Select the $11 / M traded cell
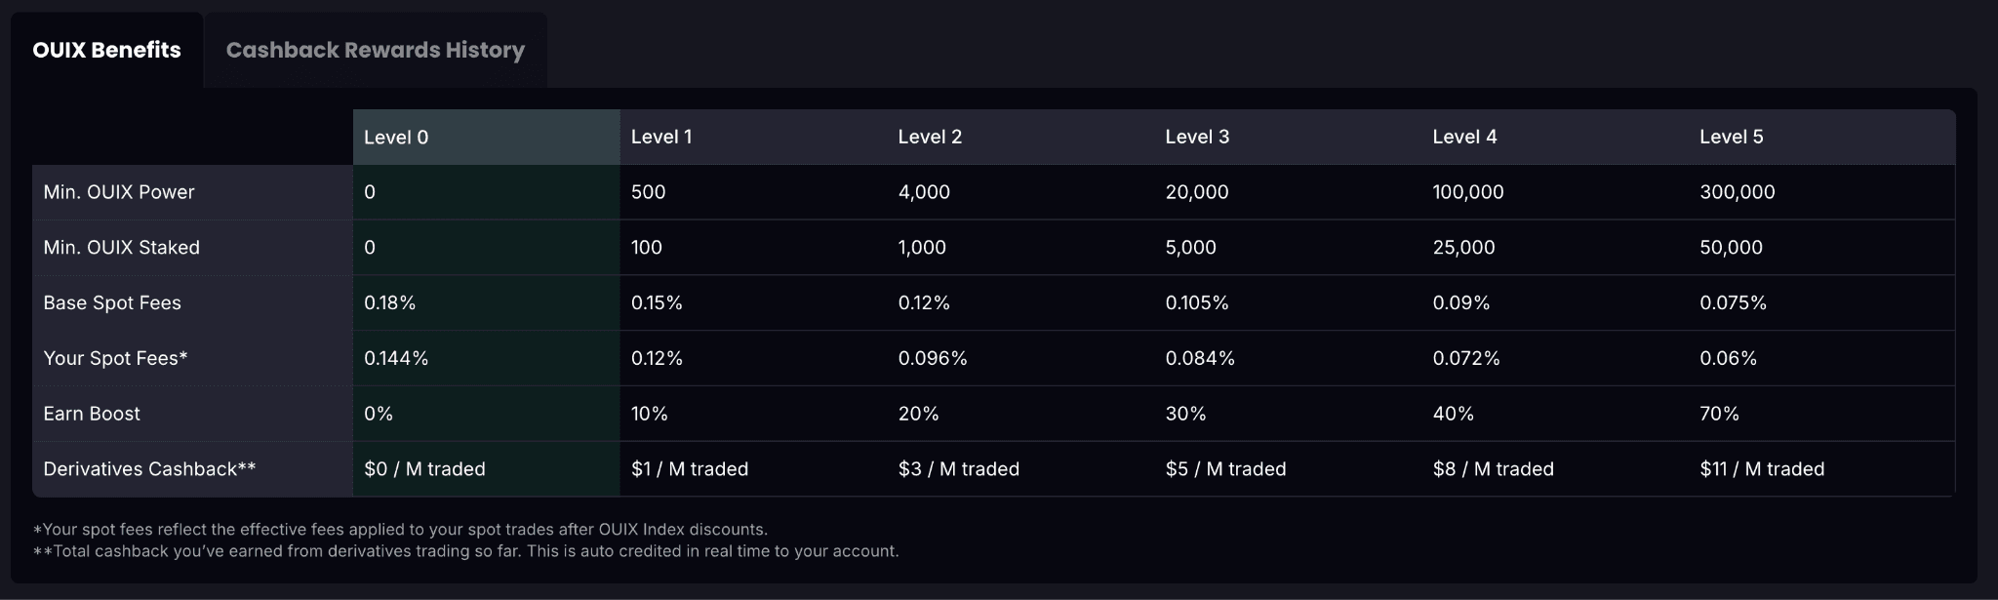1998x600 pixels. coord(1762,469)
